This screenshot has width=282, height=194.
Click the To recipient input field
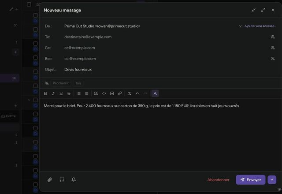(166, 37)
